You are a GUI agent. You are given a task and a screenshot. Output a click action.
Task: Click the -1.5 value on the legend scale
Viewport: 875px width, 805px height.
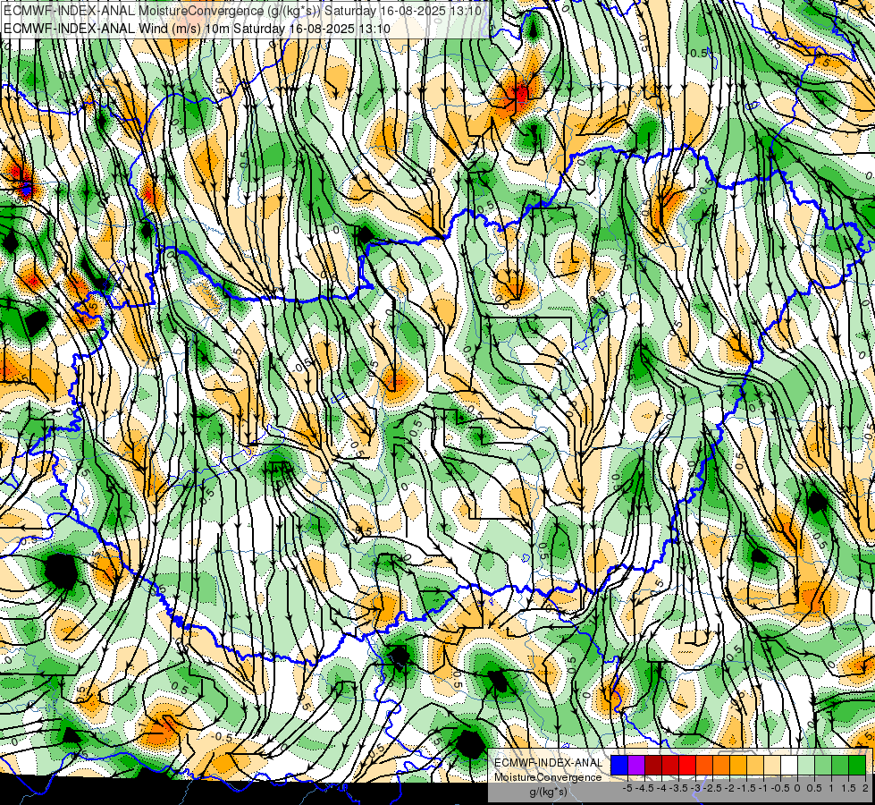746,788
